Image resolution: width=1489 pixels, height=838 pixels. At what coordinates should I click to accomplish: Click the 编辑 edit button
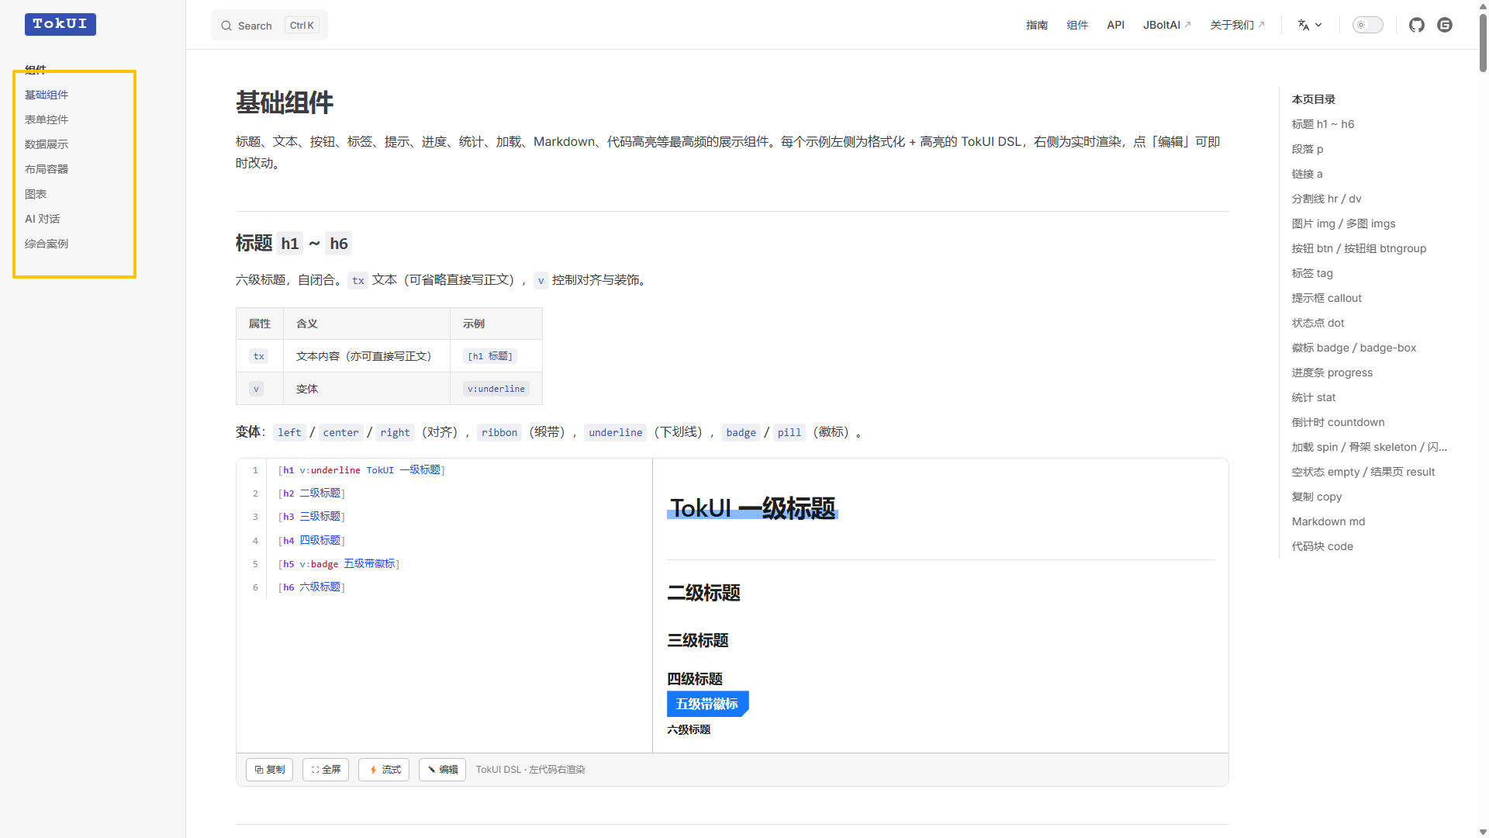(442, 770)
